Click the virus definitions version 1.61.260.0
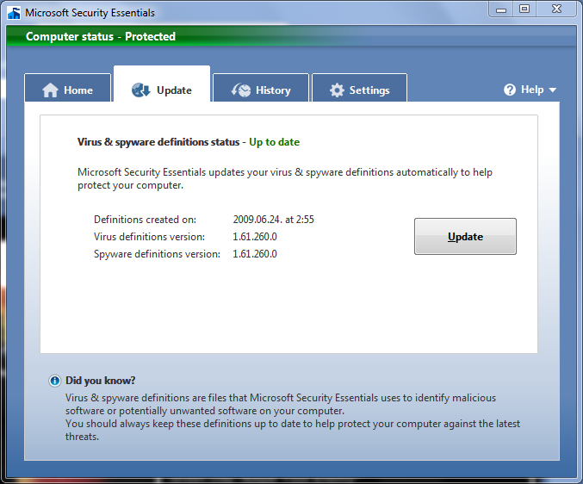 tap(255, 237)
